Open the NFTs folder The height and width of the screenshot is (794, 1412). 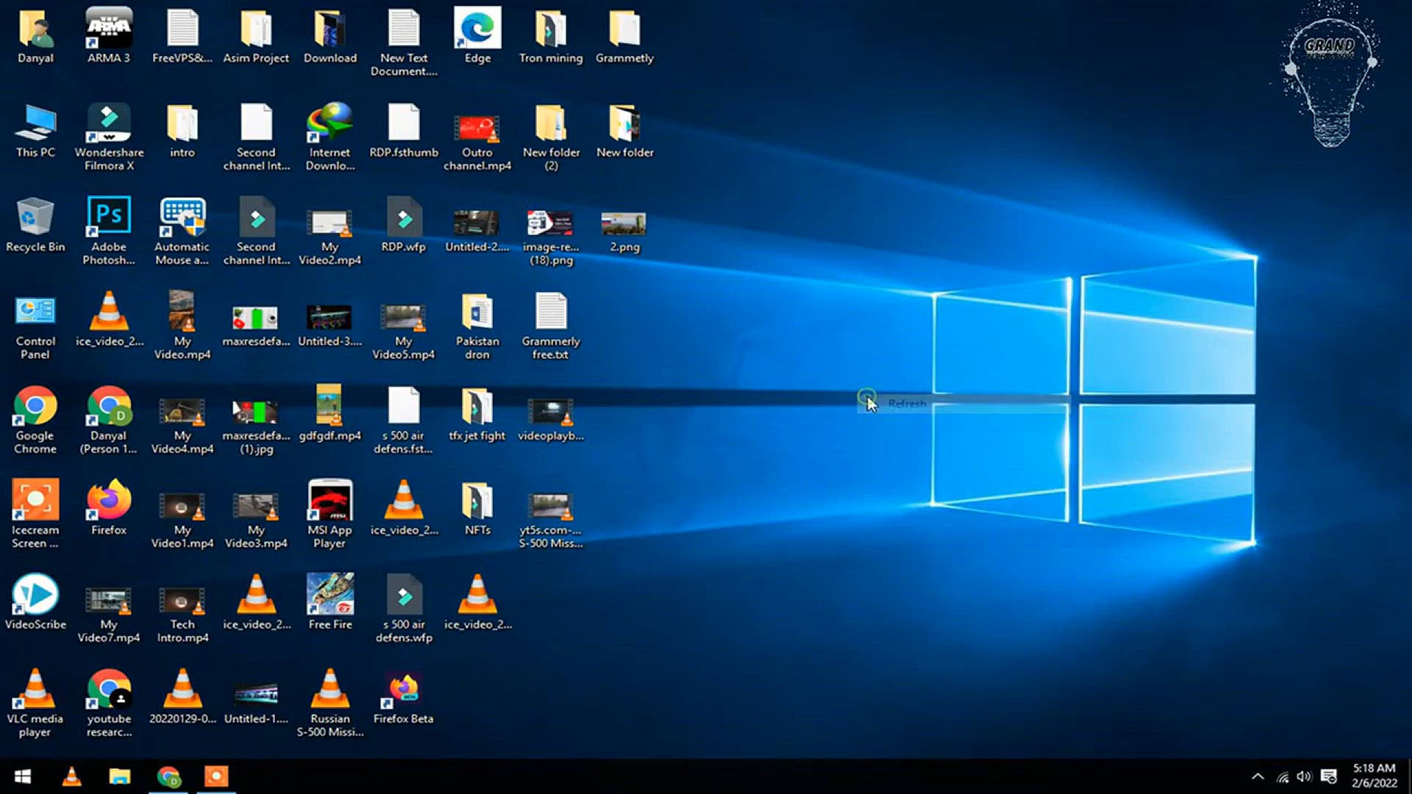477,508
